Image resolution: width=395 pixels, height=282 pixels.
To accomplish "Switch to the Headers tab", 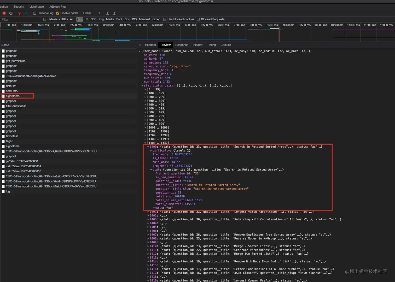I will coord(150,45).
